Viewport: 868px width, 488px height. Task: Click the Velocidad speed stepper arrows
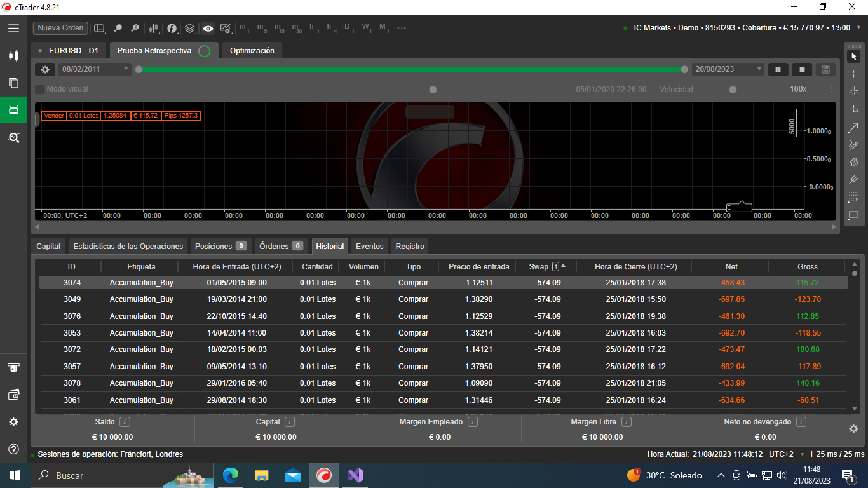[x=832, y=90]
